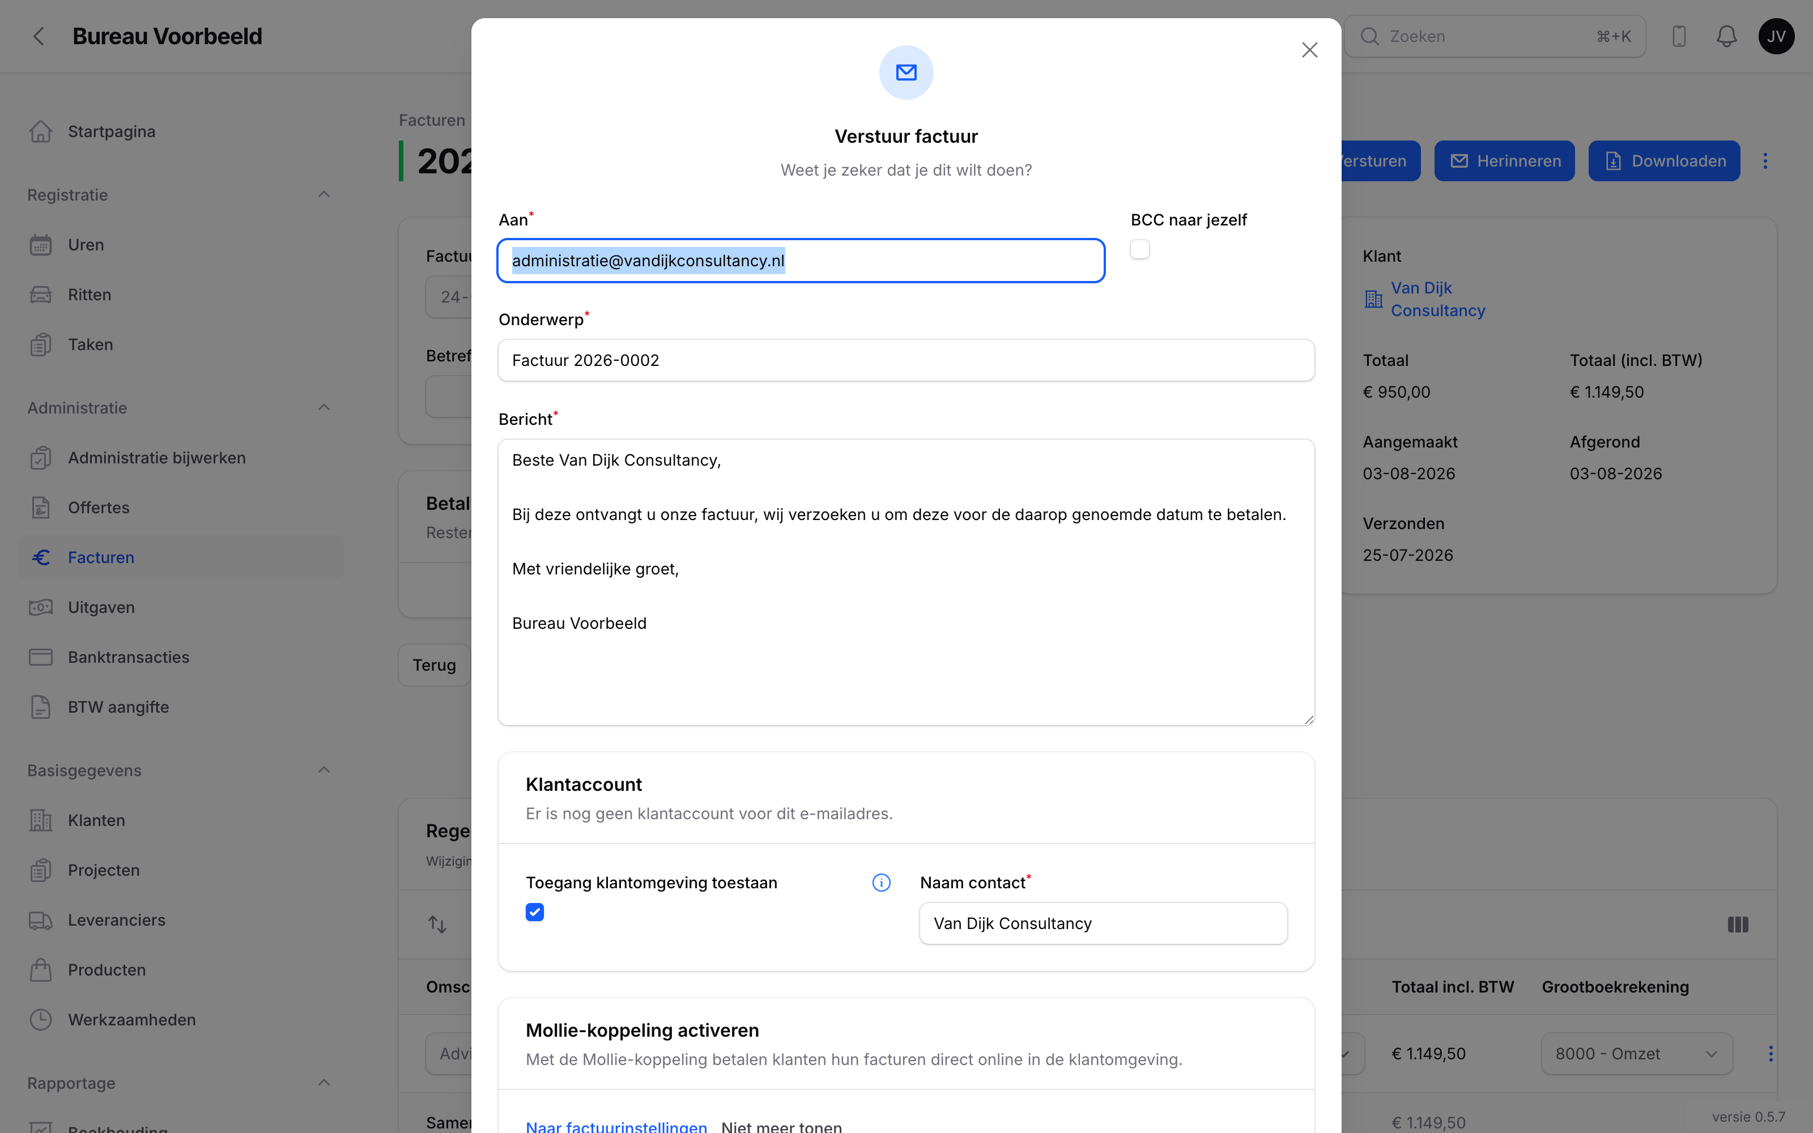Screen dimensions: 1813x1133
Task: Collapse the Registratie section
Action: (324, 195)
